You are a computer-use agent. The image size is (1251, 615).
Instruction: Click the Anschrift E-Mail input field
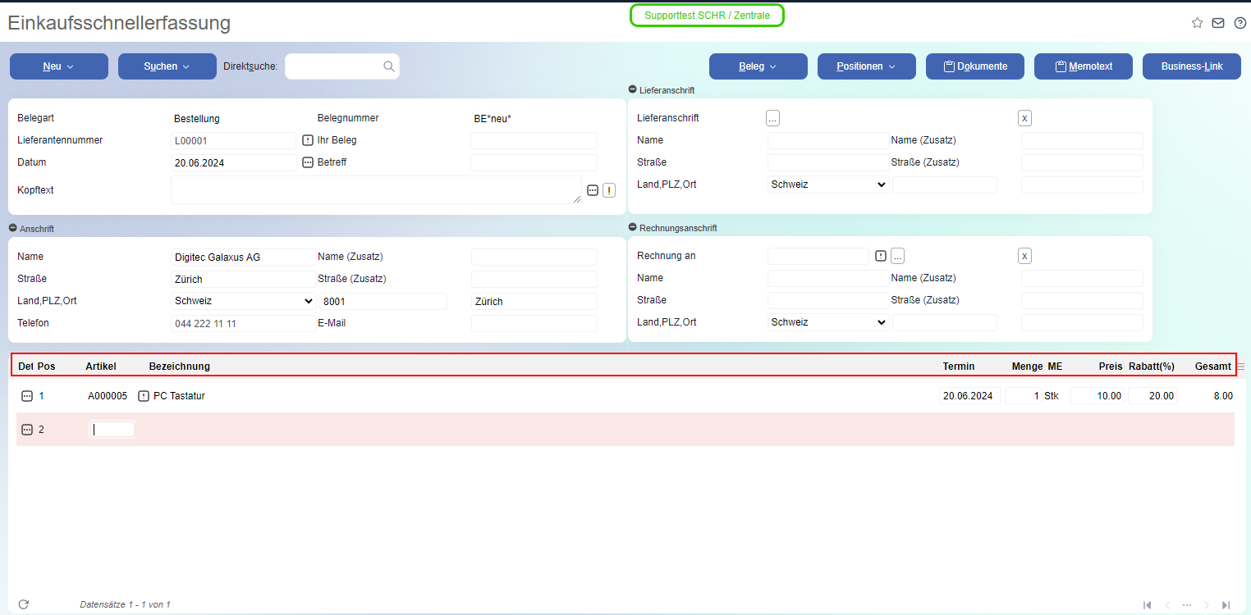tap(534, 323)
